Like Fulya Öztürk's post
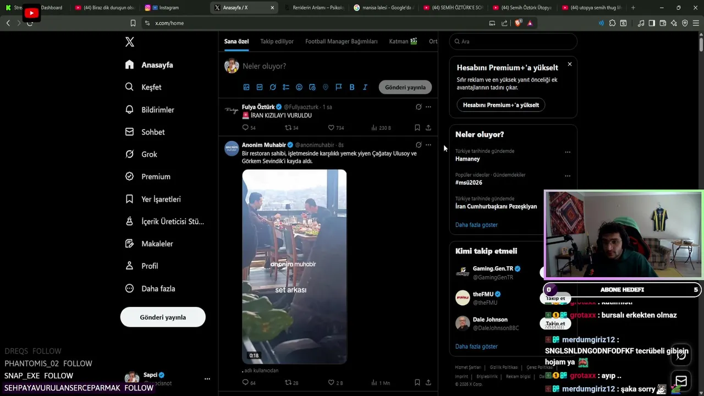 point(331,128)
